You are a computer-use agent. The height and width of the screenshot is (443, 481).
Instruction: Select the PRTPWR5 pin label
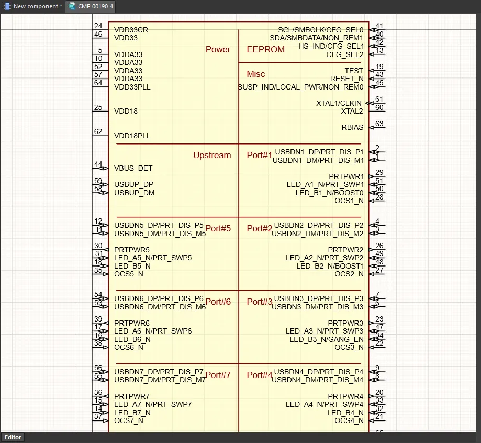click(x=132, y=250)
